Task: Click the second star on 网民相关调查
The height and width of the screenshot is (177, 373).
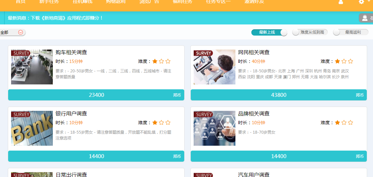Action: pos(344,61)
